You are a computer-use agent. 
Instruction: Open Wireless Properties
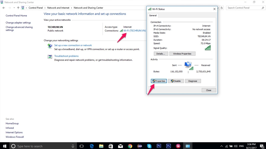click(x=182, y=54)
